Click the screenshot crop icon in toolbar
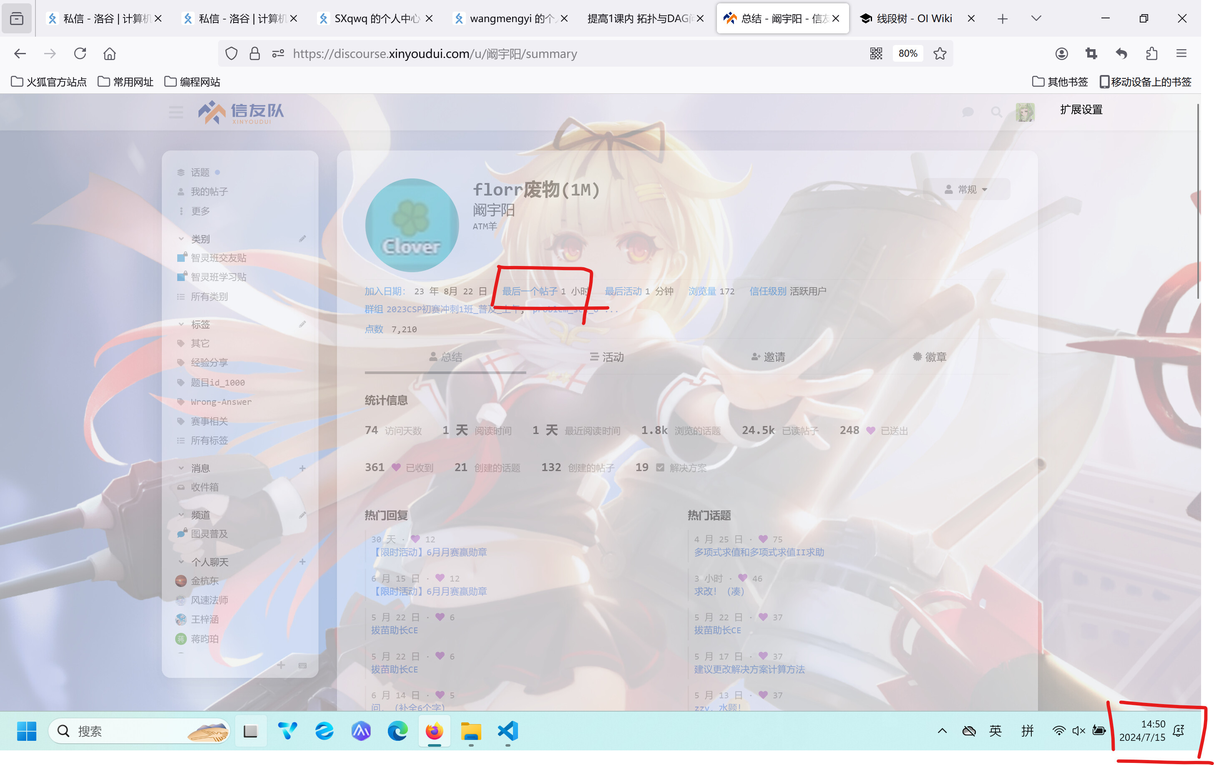 [x=1091, y=53]
